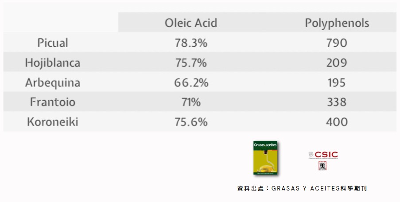Select the 400 polyphenols cell
The height and width of the screenshot is (202, 400).
(337, 122)
